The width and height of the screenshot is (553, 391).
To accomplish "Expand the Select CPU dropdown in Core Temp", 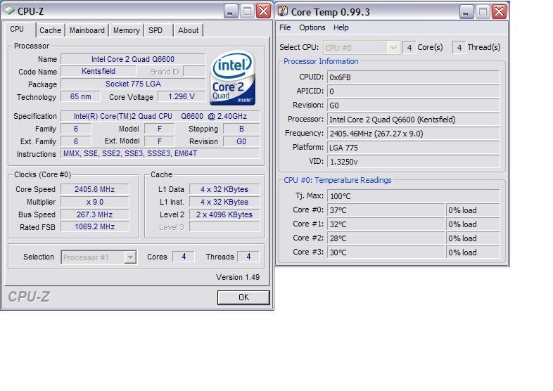I will click(x=393, y=48).
